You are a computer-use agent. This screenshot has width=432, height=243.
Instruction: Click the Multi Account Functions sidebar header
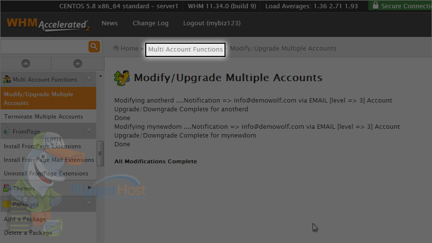point(49,79)
